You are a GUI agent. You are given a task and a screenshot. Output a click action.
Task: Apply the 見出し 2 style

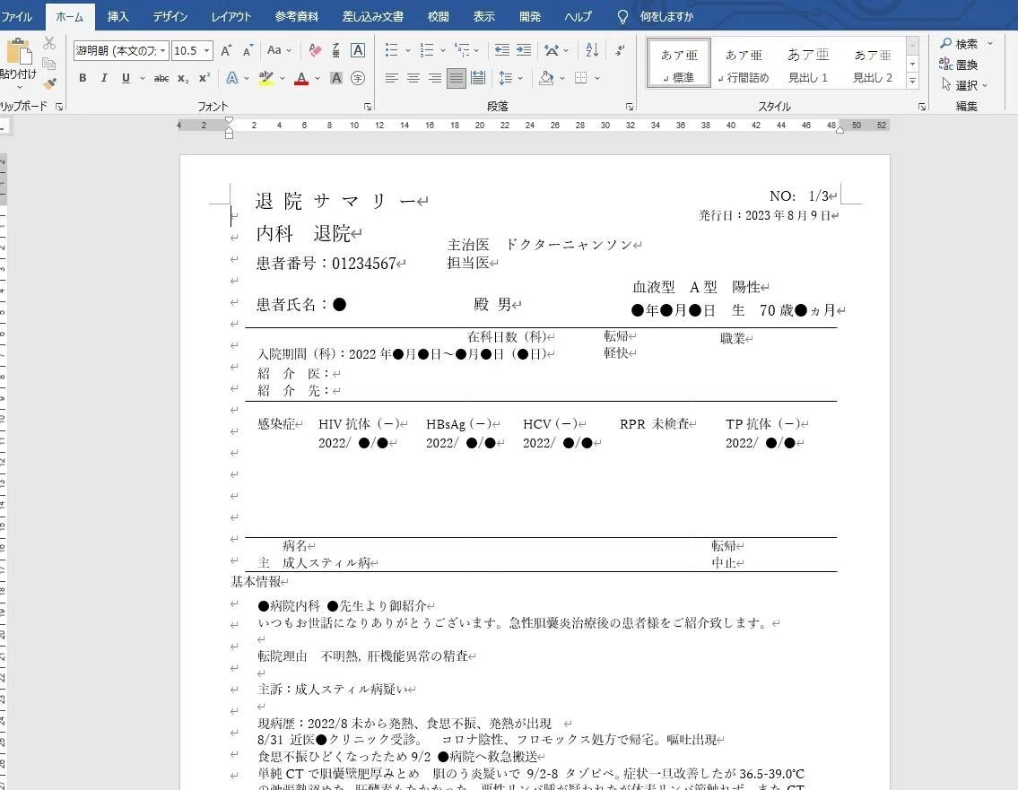point(873,64)
